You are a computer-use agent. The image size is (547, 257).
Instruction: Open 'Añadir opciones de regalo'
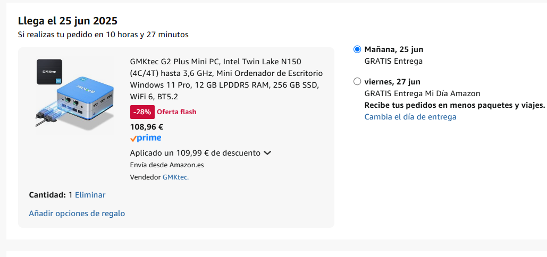[x=77, y=213]
